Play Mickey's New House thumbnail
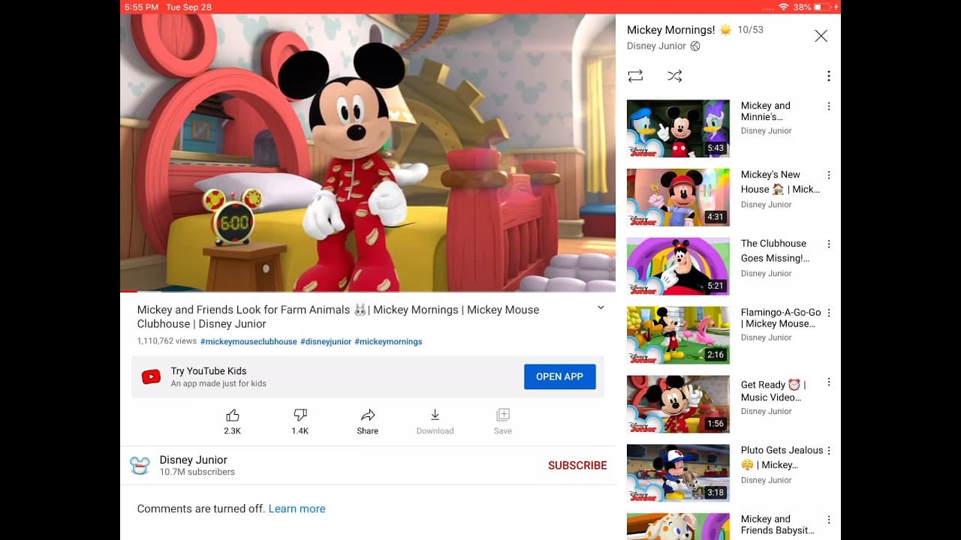This screenshot has width=961, height=540. [x=678, y=197]
